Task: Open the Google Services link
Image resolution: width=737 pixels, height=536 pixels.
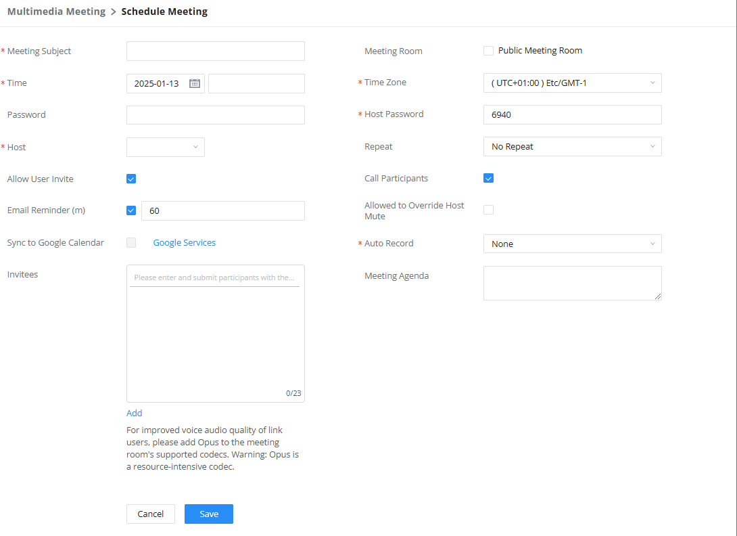Action: tap(184, 242)
